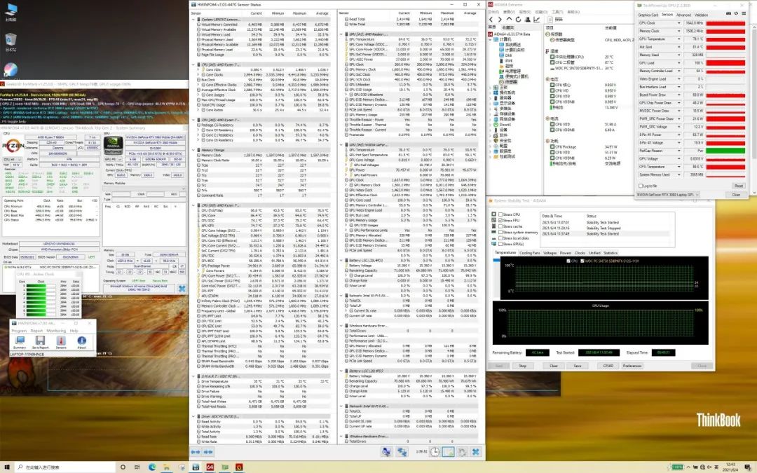Click the Stop button in Stability Test

click(522, 365)
